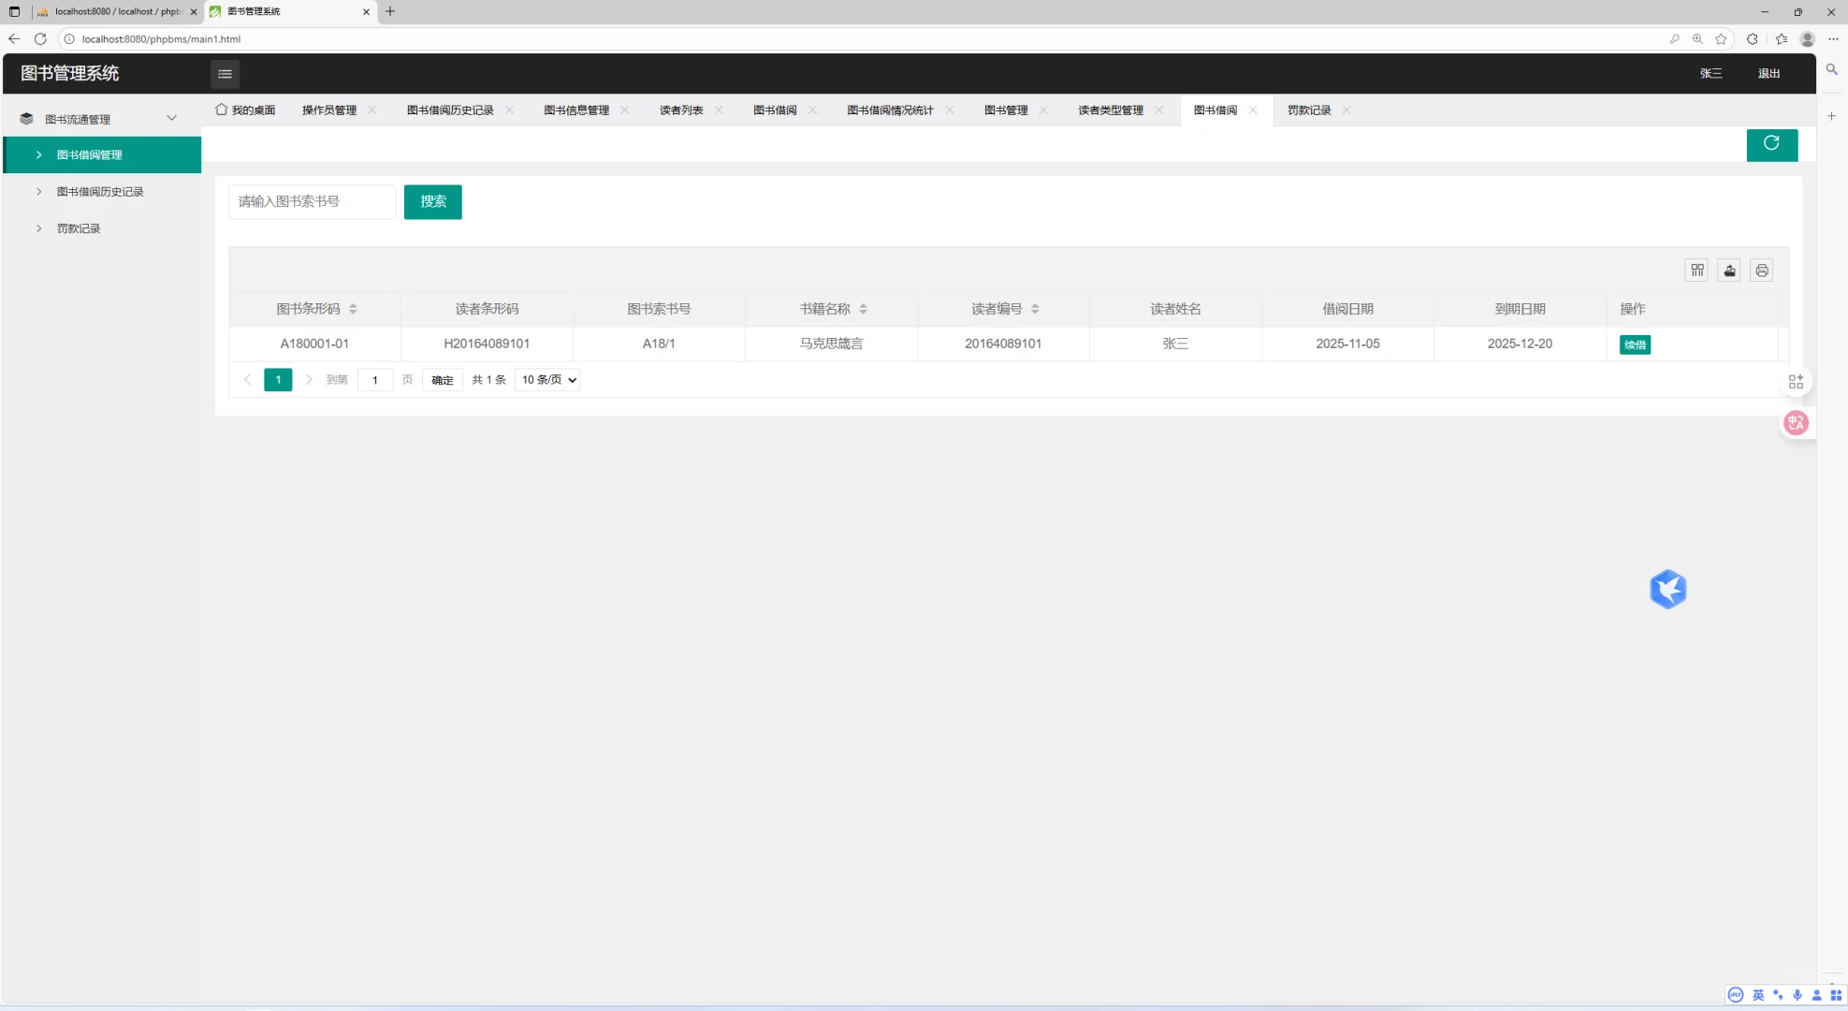Click the small grid icon near pagination

1796,381
